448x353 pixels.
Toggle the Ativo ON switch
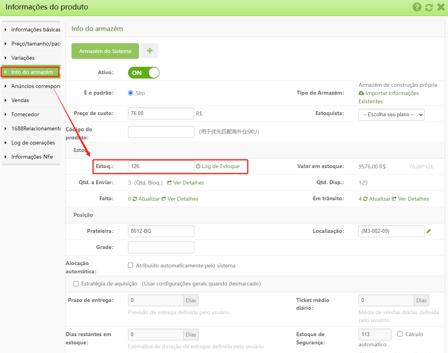pyautogui.click(x=144, y=73)
